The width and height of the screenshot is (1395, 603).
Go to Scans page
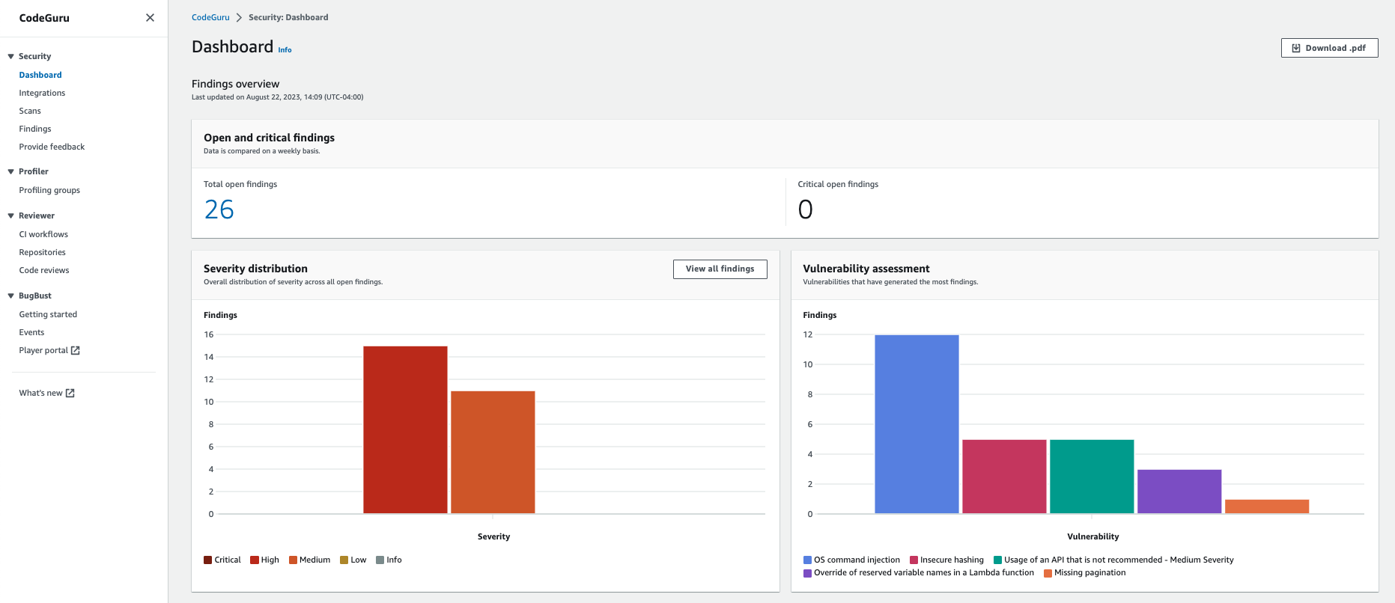click(x=30, y=111)
